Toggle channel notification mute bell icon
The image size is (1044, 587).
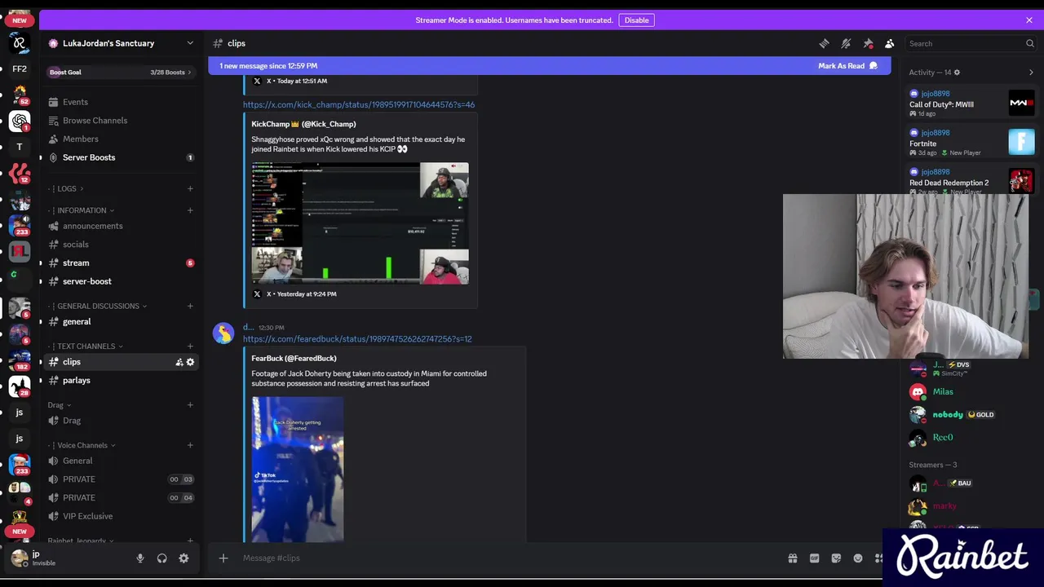point(846,43)
